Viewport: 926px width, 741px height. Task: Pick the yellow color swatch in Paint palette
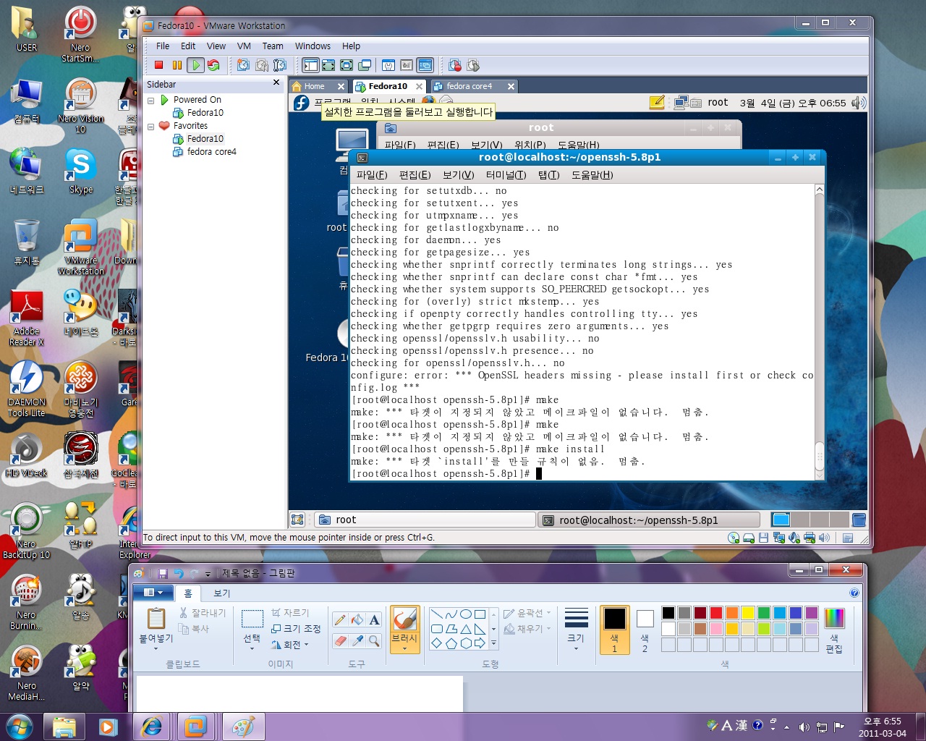[748, 613]
